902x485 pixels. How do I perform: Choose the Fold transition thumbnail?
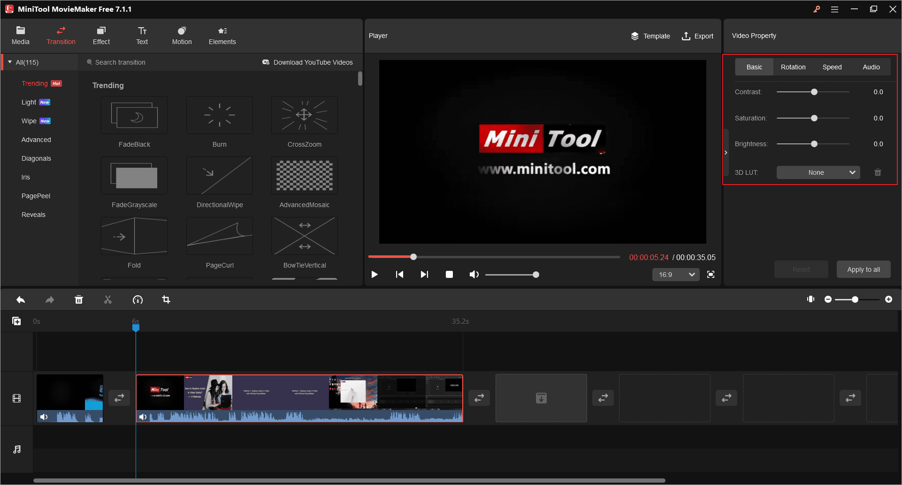click(134, 236)
